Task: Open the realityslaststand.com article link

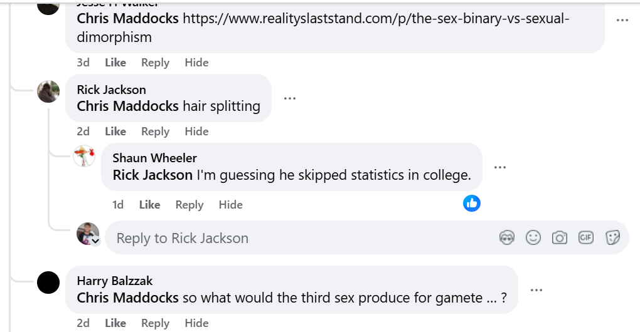Action: tap(375, 19)
